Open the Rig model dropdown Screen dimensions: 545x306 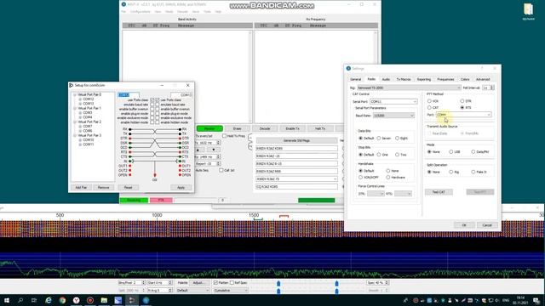409,88
